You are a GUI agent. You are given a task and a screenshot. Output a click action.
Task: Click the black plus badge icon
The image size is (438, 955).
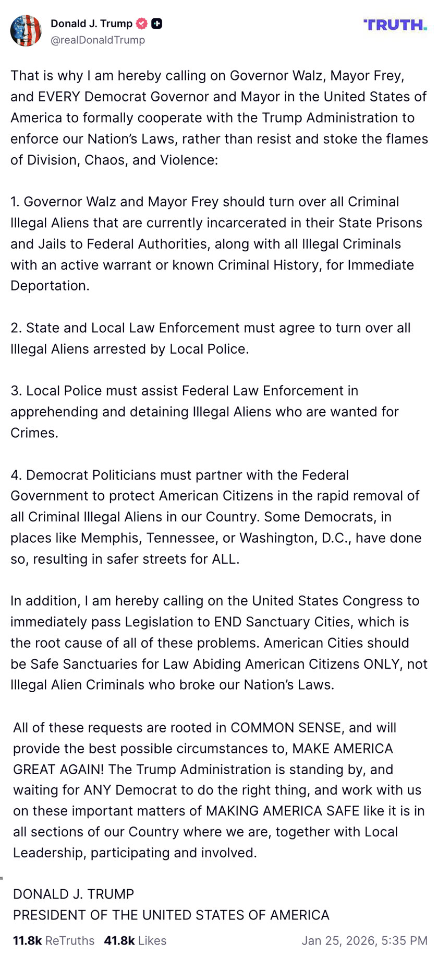point(156,24)
